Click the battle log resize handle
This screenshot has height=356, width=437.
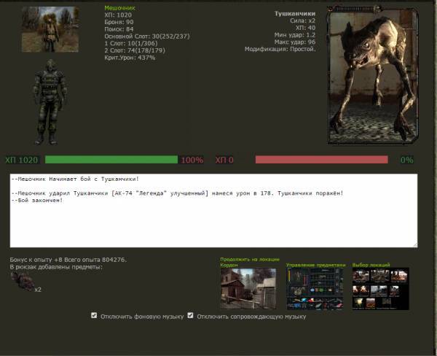(414, 244)
